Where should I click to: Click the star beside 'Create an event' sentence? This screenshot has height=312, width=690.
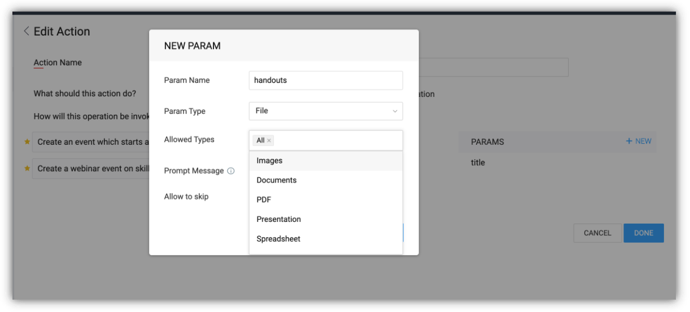[x=27, y=142]
